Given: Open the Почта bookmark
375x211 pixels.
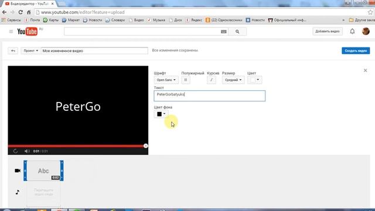Looking at the screenshot, I should (32, 20).
